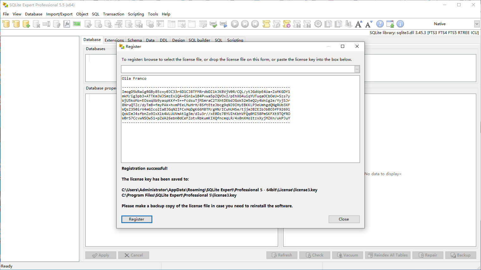Click the license file path input field
The width and height of the screenshot is (481, 270).
(x=237, y=69)
